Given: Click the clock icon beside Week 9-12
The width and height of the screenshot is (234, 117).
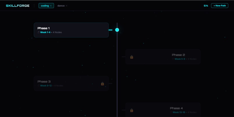Looking at the screenshot, I should 39,86.
